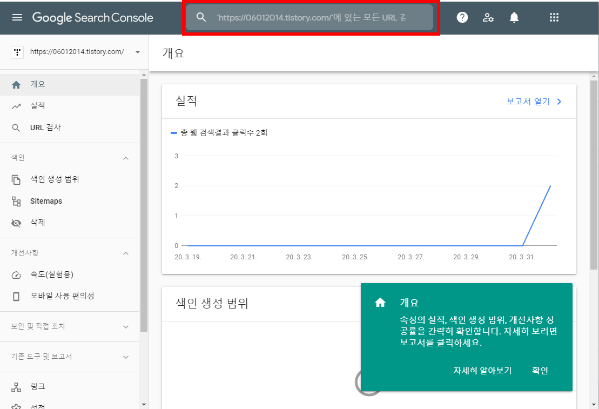The image size is (599, 409).
Task: Click the tistory property favicon
Action: point(17,52)
